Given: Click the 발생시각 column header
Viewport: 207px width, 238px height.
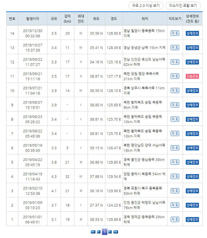Looking at the screenshot, I should pos(33,19).
